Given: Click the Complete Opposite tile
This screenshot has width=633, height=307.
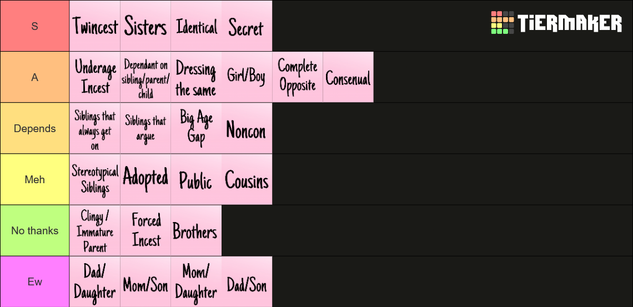Looking at the screenshot, I should [x=298, y=77].
